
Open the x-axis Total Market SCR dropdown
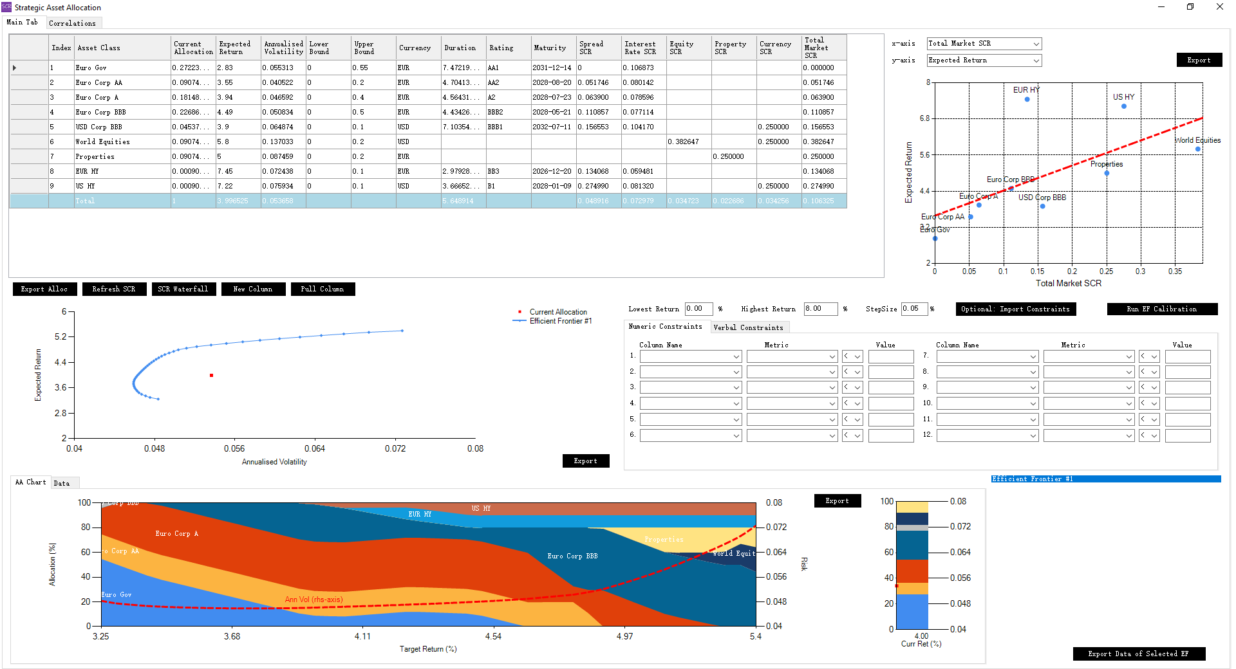point(1036,44)
